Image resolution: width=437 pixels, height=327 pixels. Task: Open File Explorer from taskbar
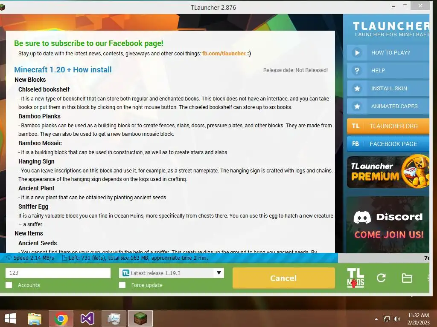[x=34, y=318]
